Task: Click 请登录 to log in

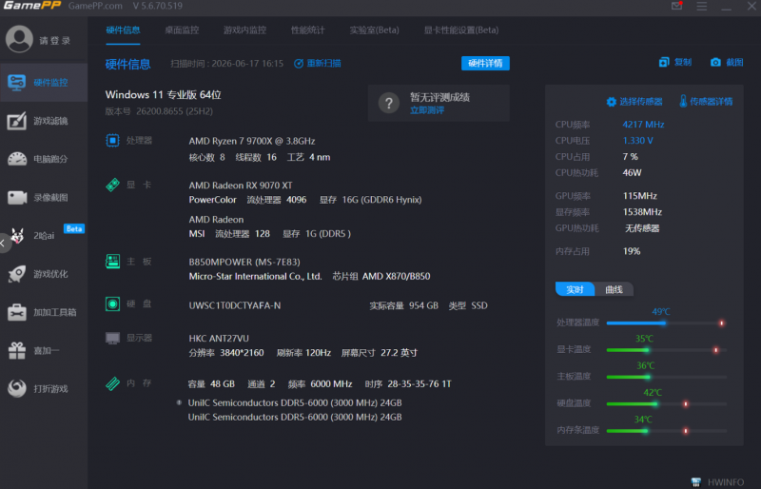Action: (x=55, y=41)
